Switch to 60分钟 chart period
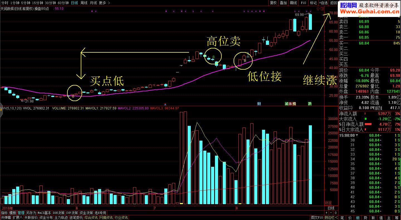 (63, 3)
